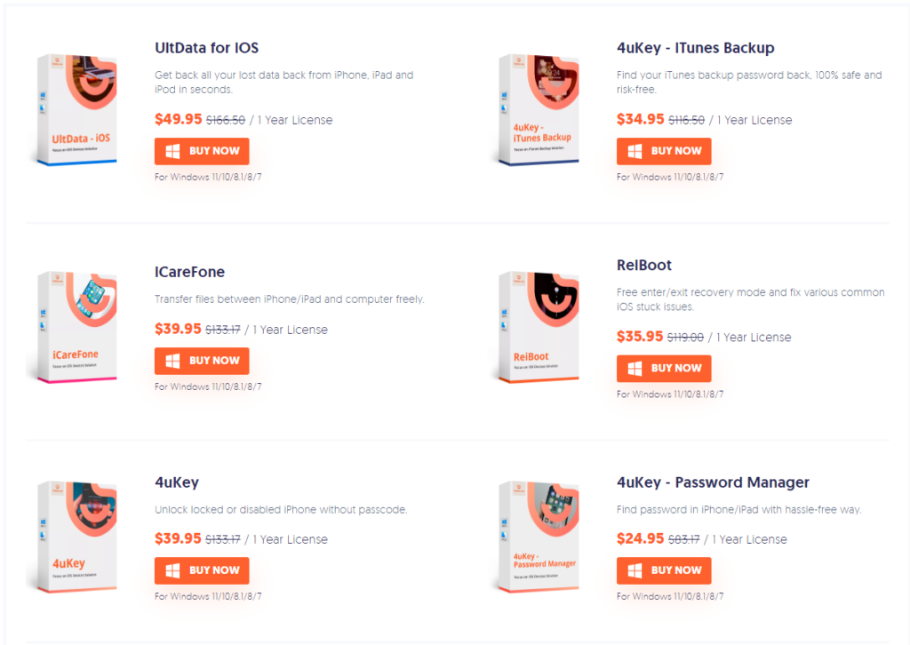This screenshot has height=645, width=910.
Task: Open the 4uKey - Password Manager title
Action: pyautogui.click(x=713, y=482)
